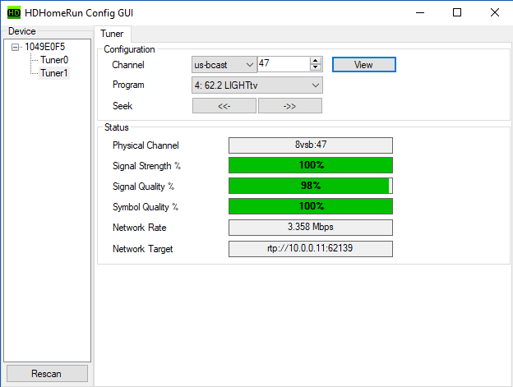Maximize the HDHomeRun Config GUI window
Screen dimensions: 513x387
[x=457, y=13]
